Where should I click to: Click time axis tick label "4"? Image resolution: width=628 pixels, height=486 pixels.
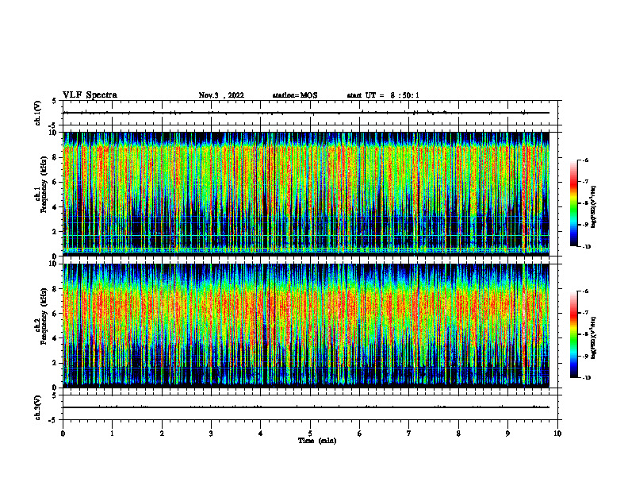[x=261, y=434]
